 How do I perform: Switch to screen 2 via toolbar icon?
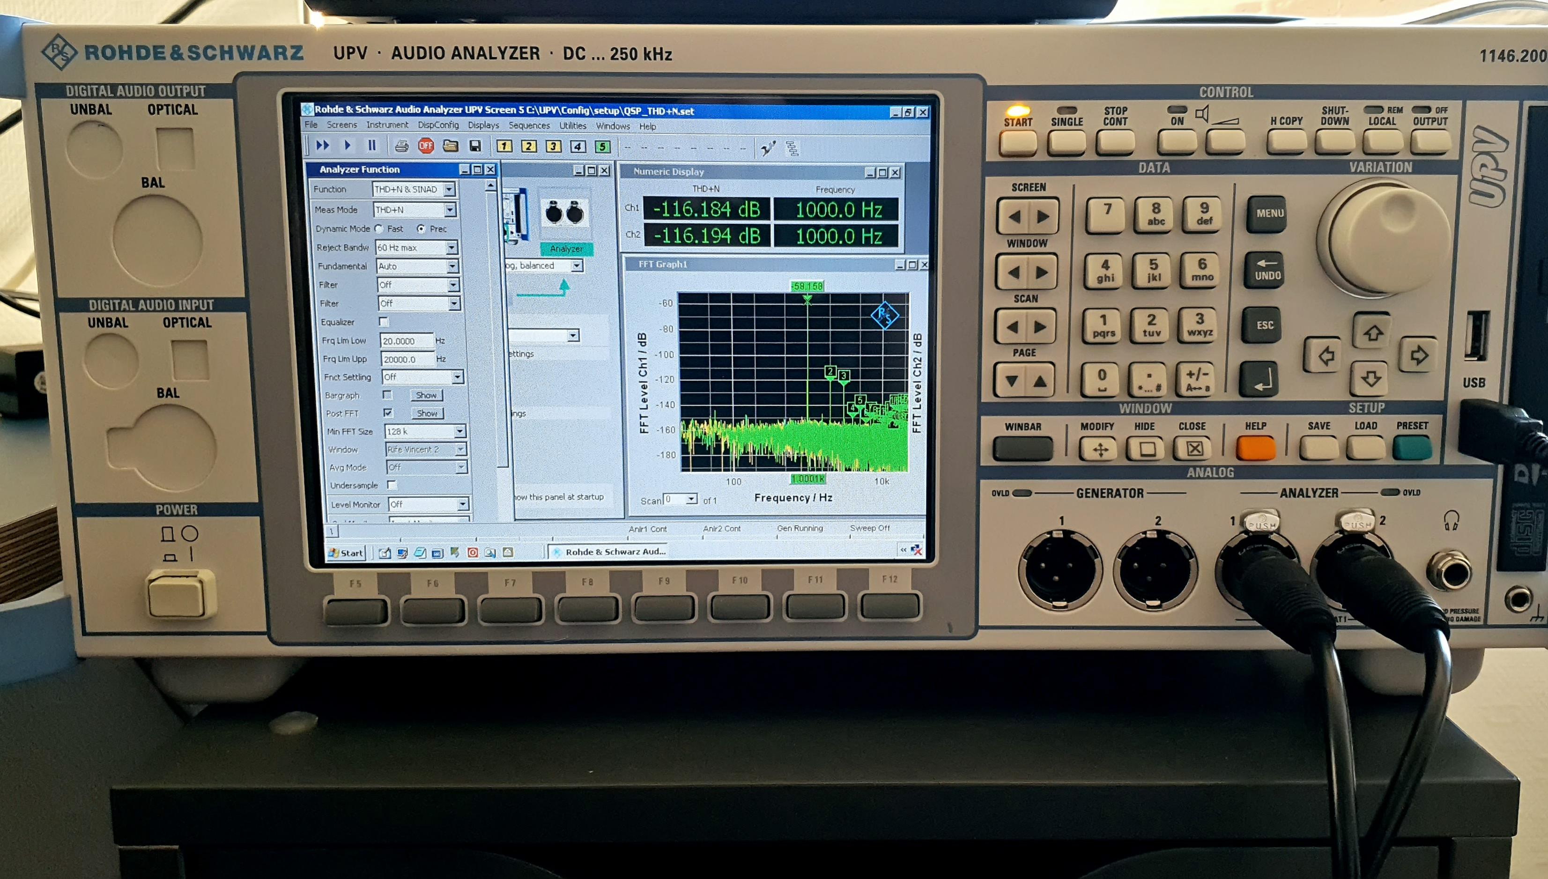[x=529, y=146]
